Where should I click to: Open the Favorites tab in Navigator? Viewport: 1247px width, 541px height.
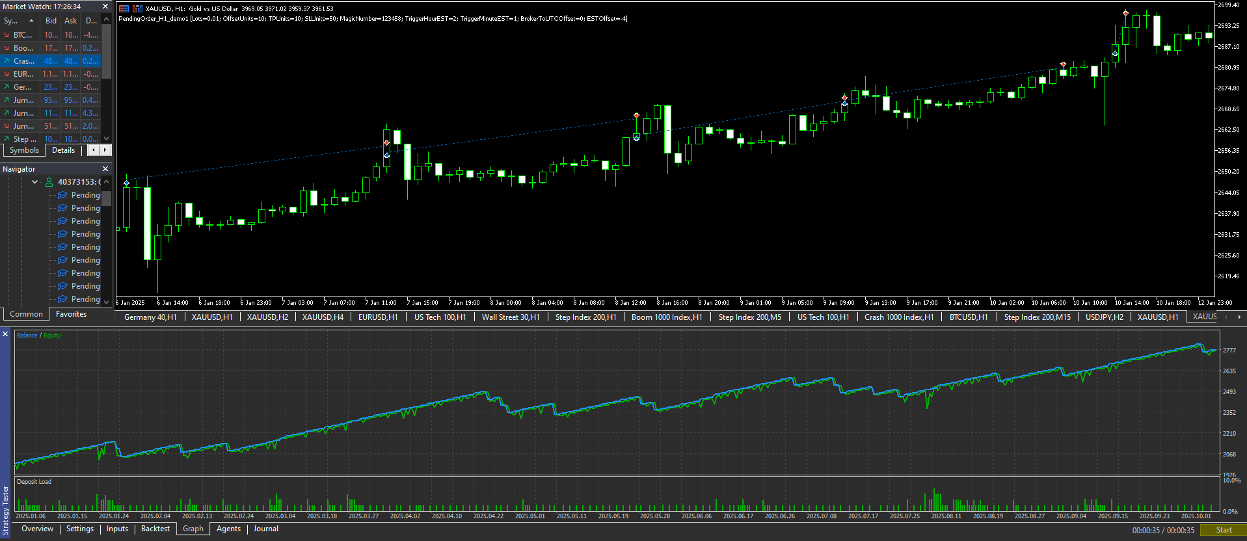click(x=71, y=314)
